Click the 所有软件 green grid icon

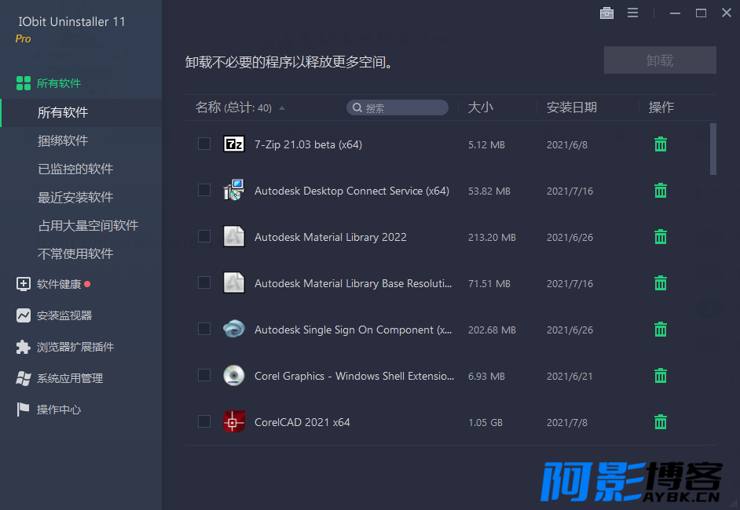click(x=23, y=83)
